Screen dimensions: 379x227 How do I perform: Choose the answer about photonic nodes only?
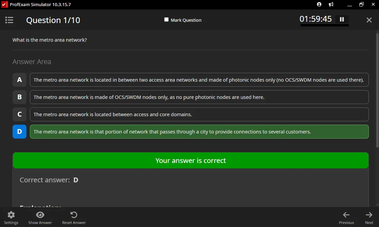pos(199,80)
